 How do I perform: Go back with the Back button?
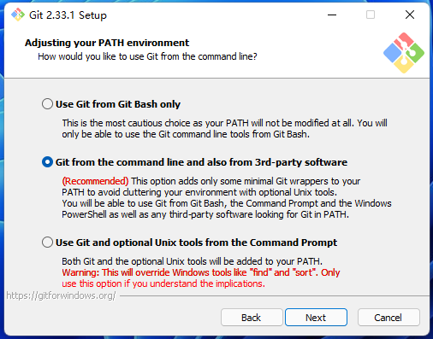252,318
